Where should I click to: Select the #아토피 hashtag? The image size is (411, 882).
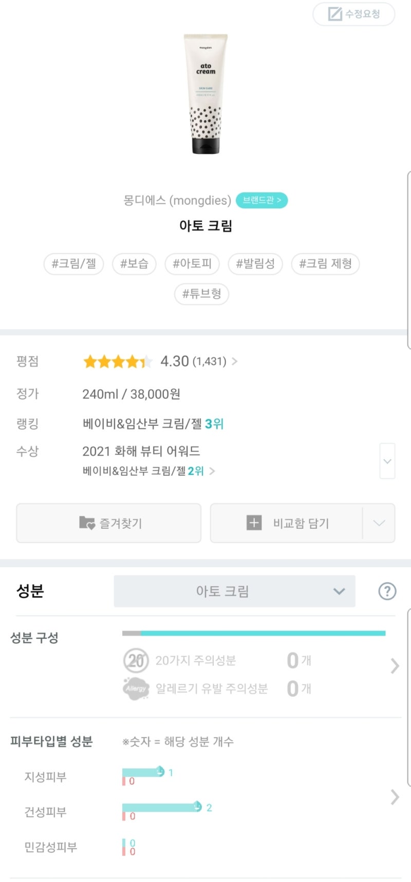(192, 264)
